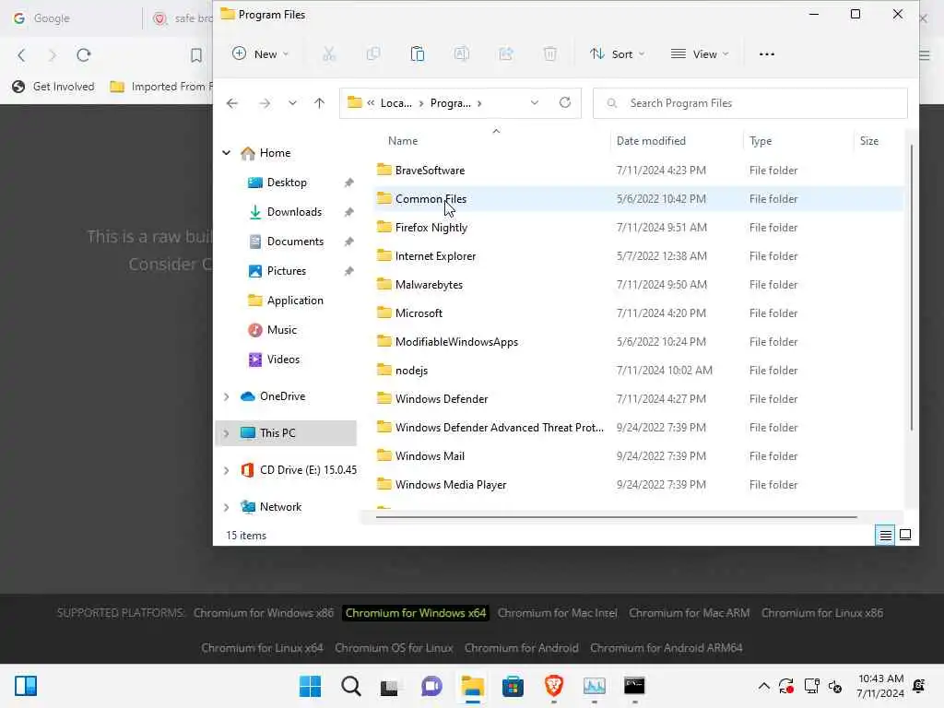This screenshot has height=708, width=944.
Task: Select Downloads in navigation pane
Action: click(294, 212)
